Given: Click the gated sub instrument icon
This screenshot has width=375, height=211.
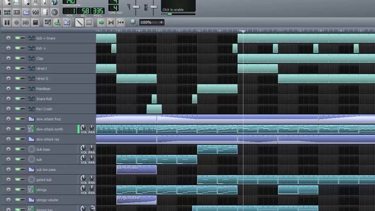Looking at the screenshot, I should click(31, 179).
